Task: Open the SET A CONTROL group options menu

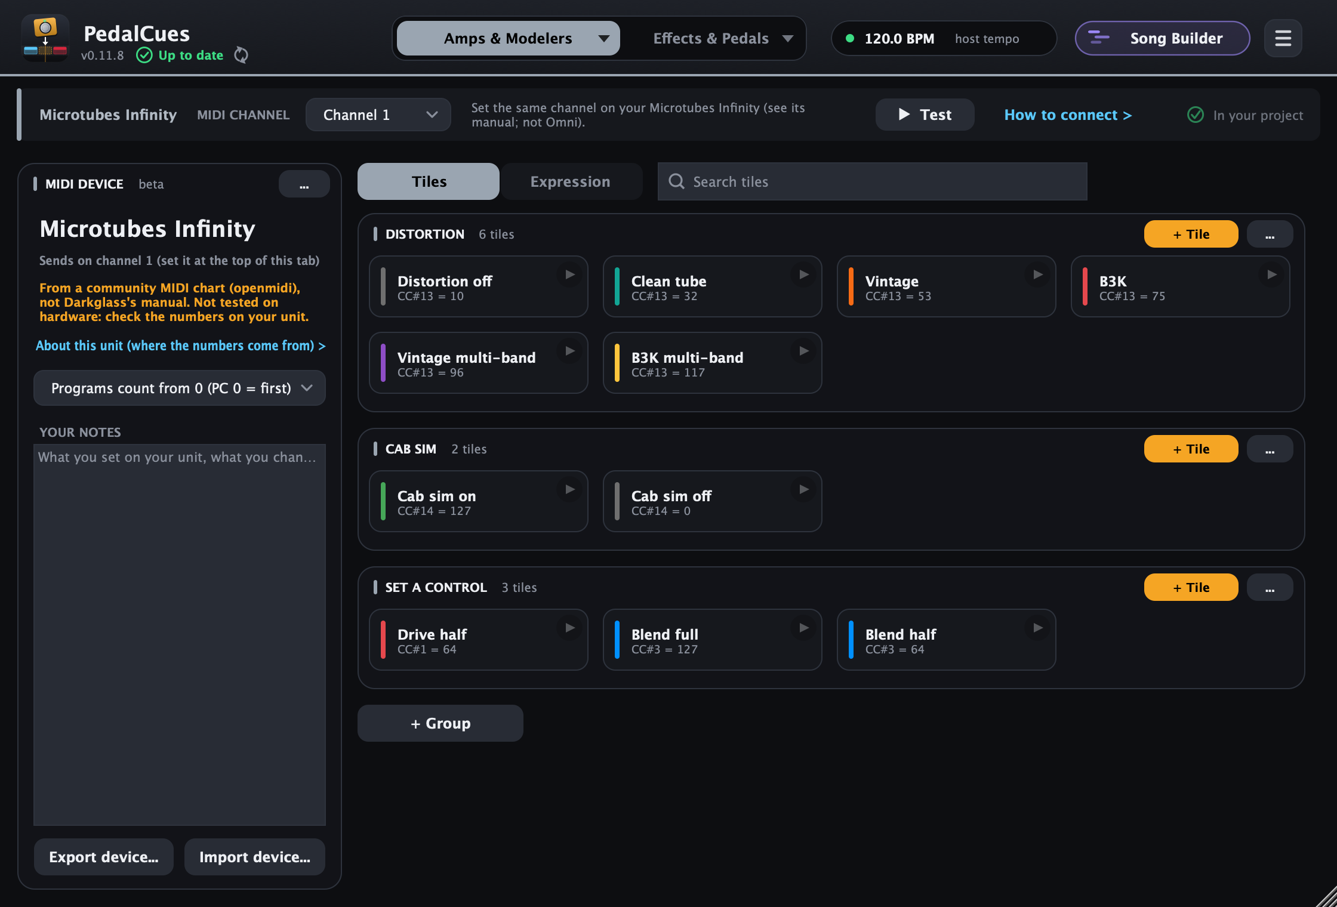Action: pos(1270,588)
